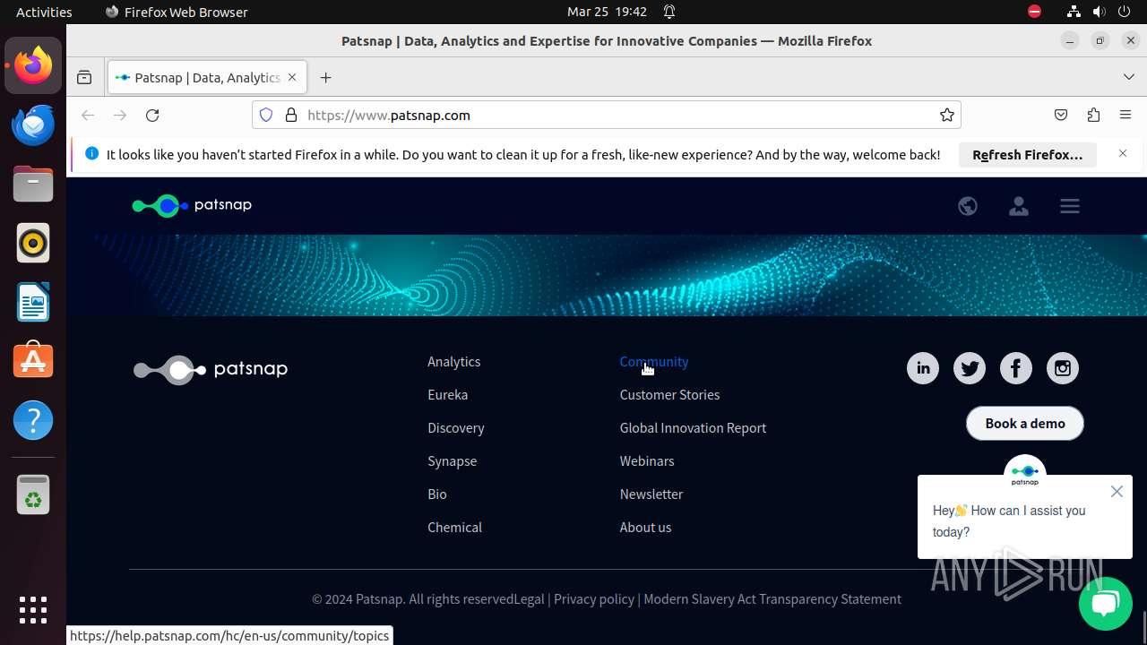Viewport: 1147px width, 645px height.
Task: Open the Synapse footer link
Action: [x=453, y=461]
